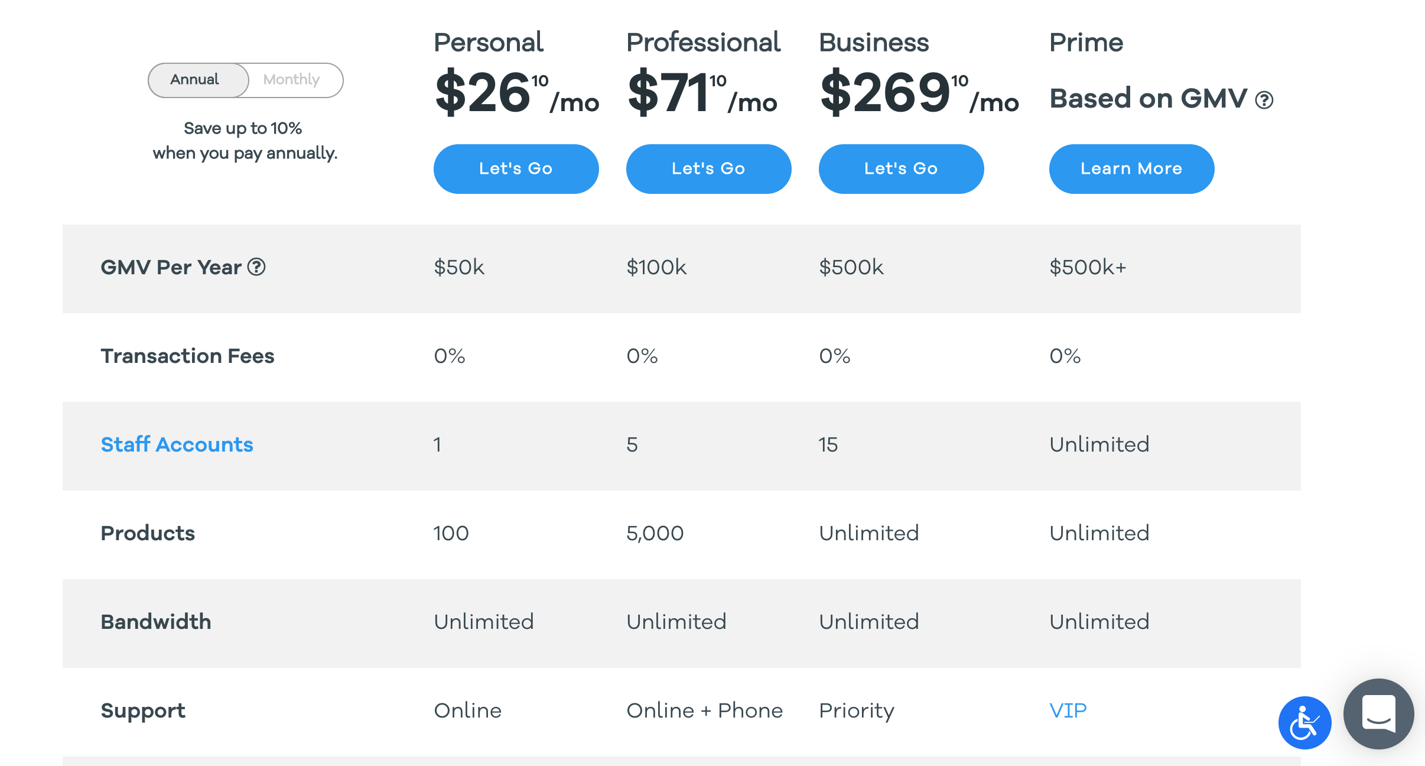Open the Staff Accounts link
The width and height of the screenshot is (1425, 766).
pyautogui.click(x=177, y=444)
